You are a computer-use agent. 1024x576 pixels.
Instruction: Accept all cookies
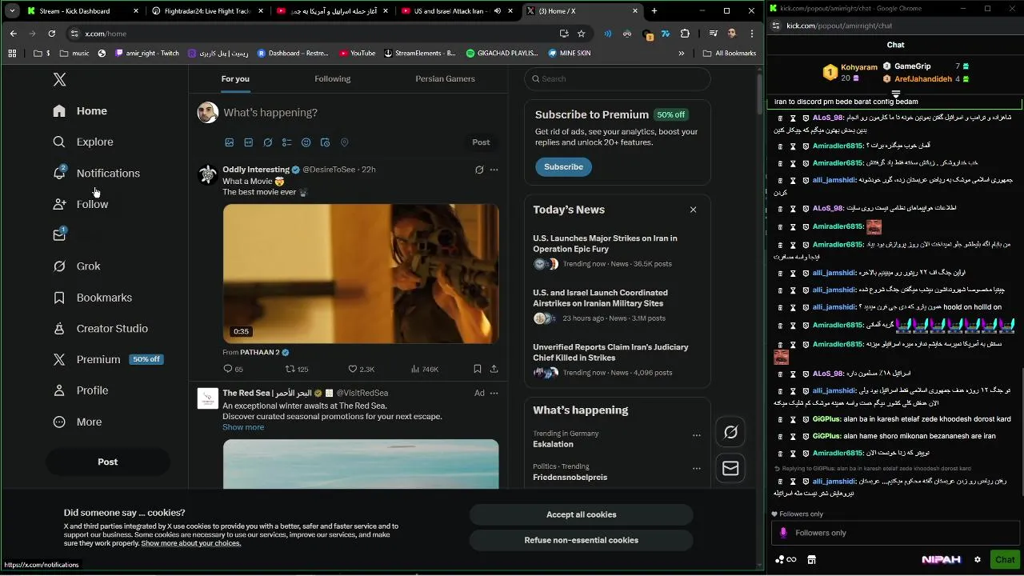[x=581, y=514]
